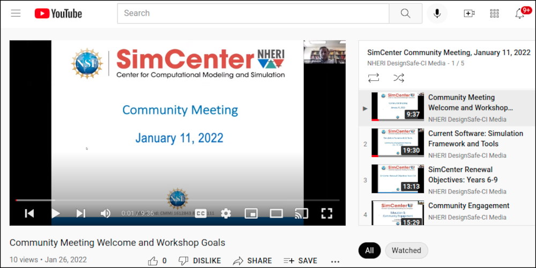Open NHERI DesignSafe-CI Media playlist owner link
This screenshot has height=268, width=536.
coord(406,63)
